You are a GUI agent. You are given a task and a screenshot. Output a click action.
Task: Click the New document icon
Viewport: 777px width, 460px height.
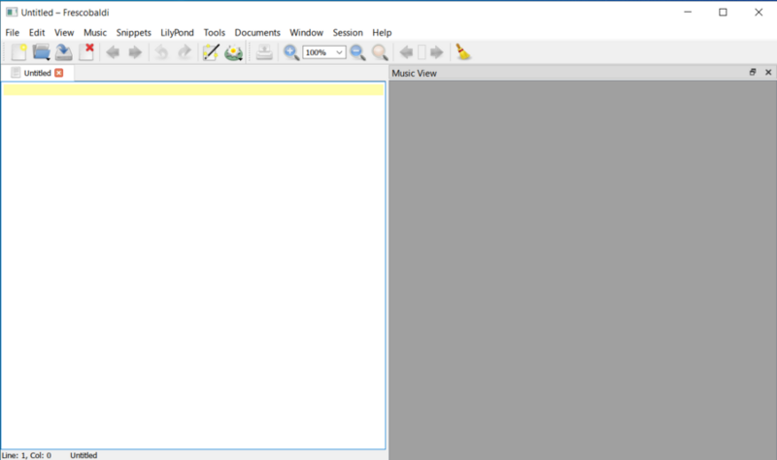click(18, 52)
